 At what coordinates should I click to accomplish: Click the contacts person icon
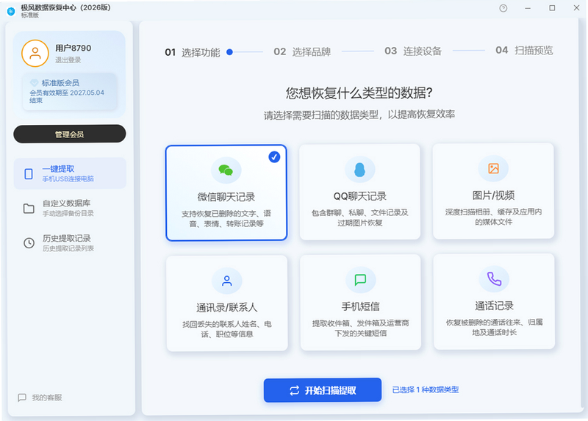[227, 281]
